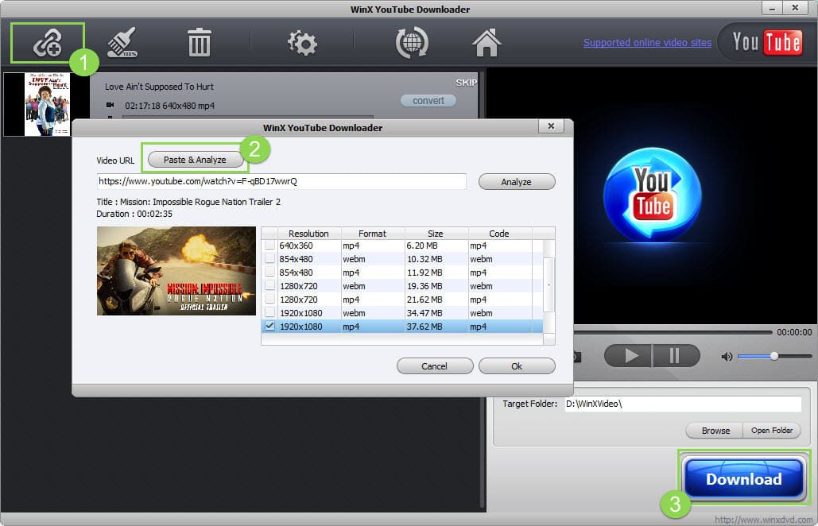818x526 pixels.
Task: Select Love Ain't Supposed To Hurt thumbnail
Action: [x=47, y=104]
